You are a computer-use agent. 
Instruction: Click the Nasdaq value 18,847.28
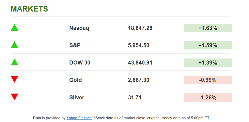pos(140,28)
